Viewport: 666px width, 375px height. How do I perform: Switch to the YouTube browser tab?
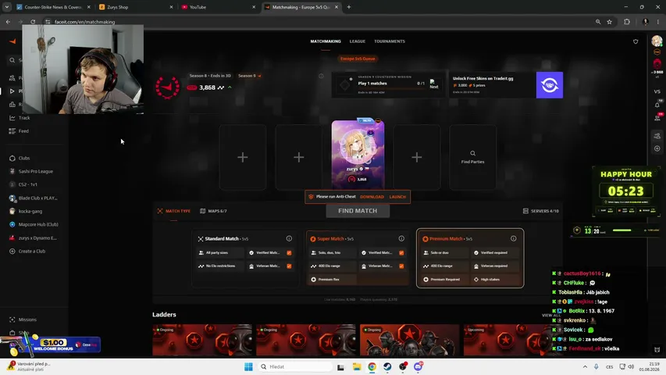(x=219, y=7)
